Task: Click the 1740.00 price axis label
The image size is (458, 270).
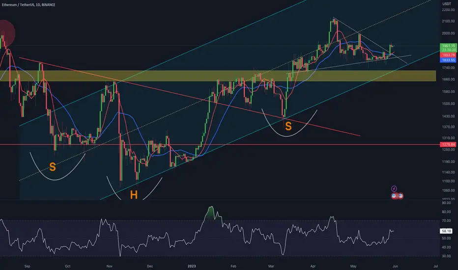Action: click(x=448, y=68)
